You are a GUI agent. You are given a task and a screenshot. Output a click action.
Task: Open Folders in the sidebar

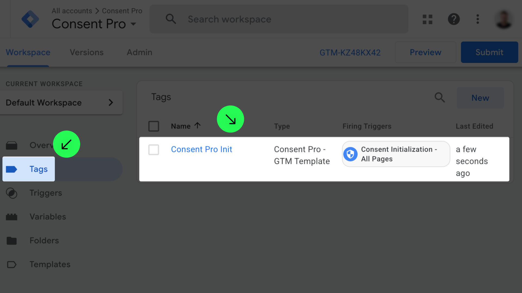44,241
